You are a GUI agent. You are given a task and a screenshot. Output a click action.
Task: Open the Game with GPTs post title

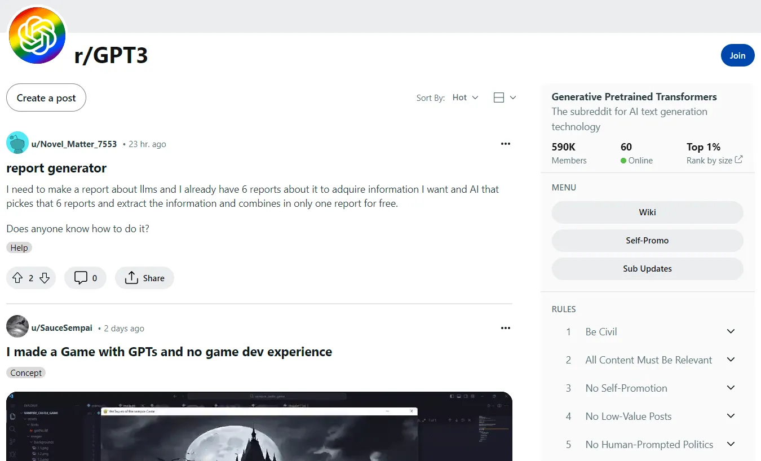[169, 352]
